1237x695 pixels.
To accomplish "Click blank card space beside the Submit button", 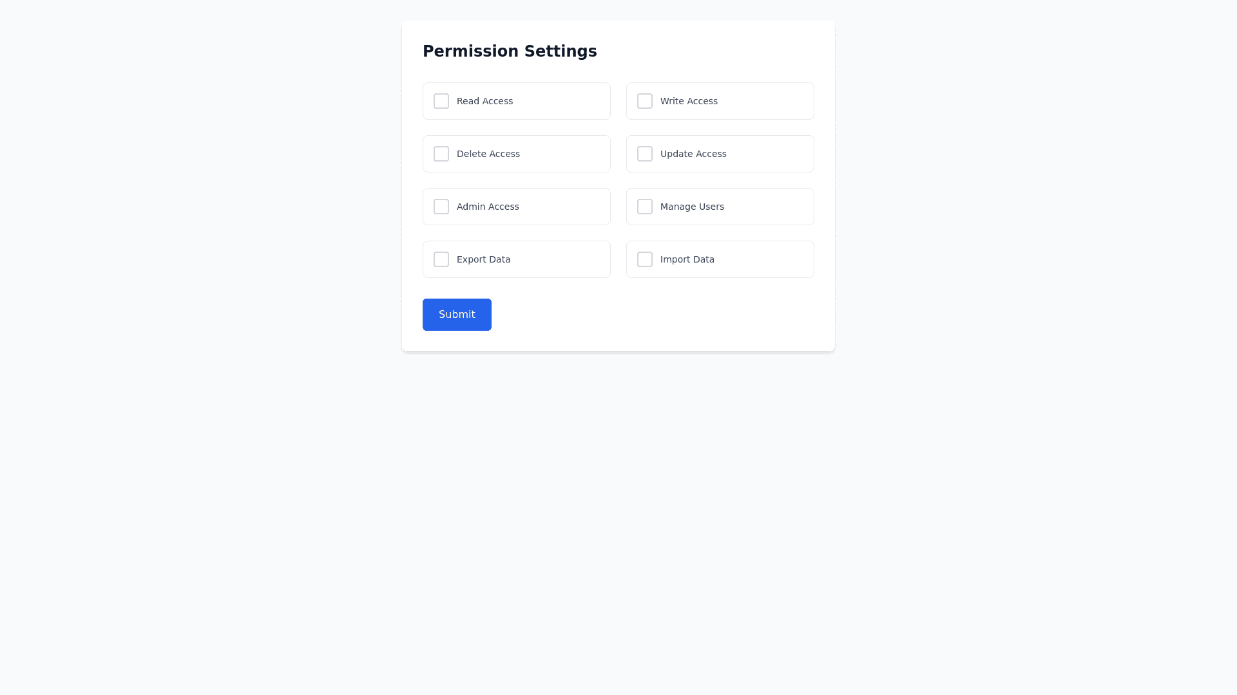I will [x=644, y=315].
